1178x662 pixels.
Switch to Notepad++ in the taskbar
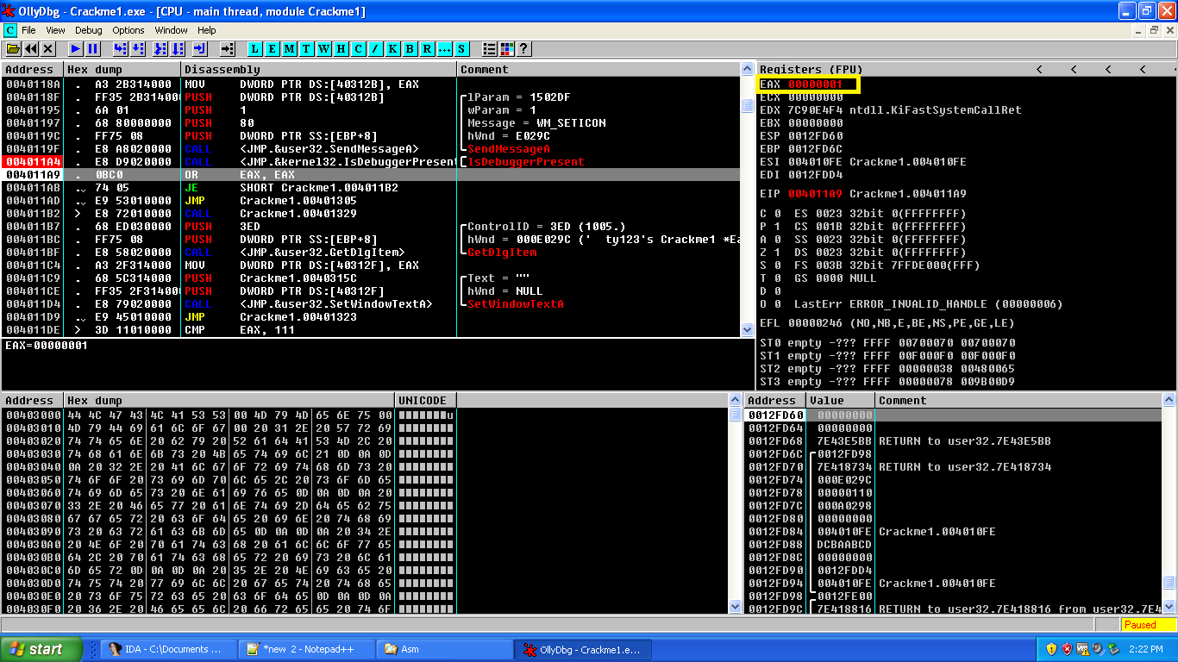307,649
